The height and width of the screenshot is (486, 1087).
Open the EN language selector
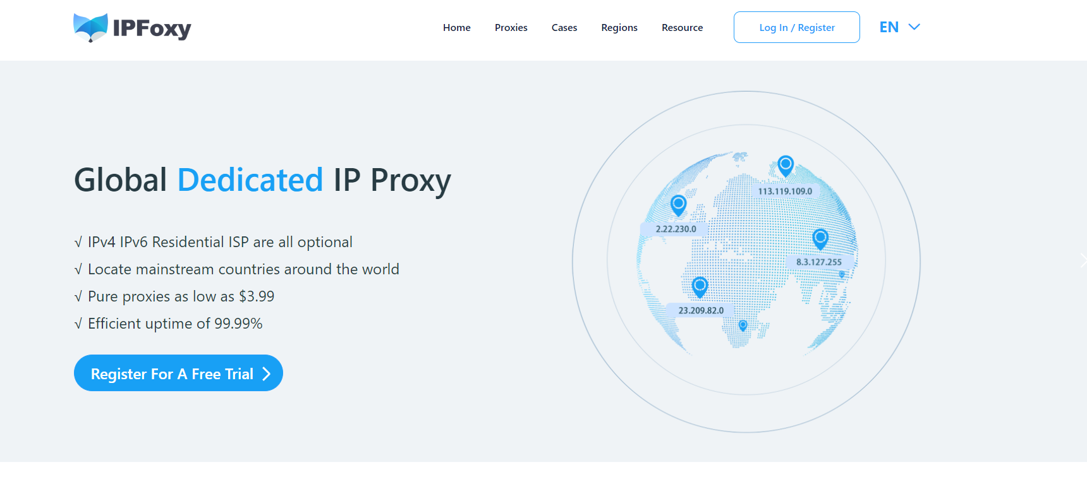click(889, 27)
